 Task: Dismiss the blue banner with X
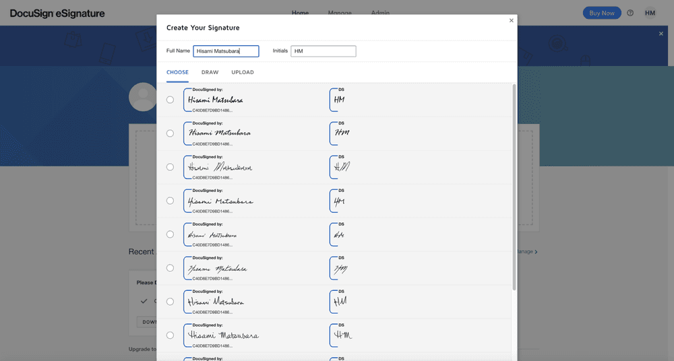[661, 34]
